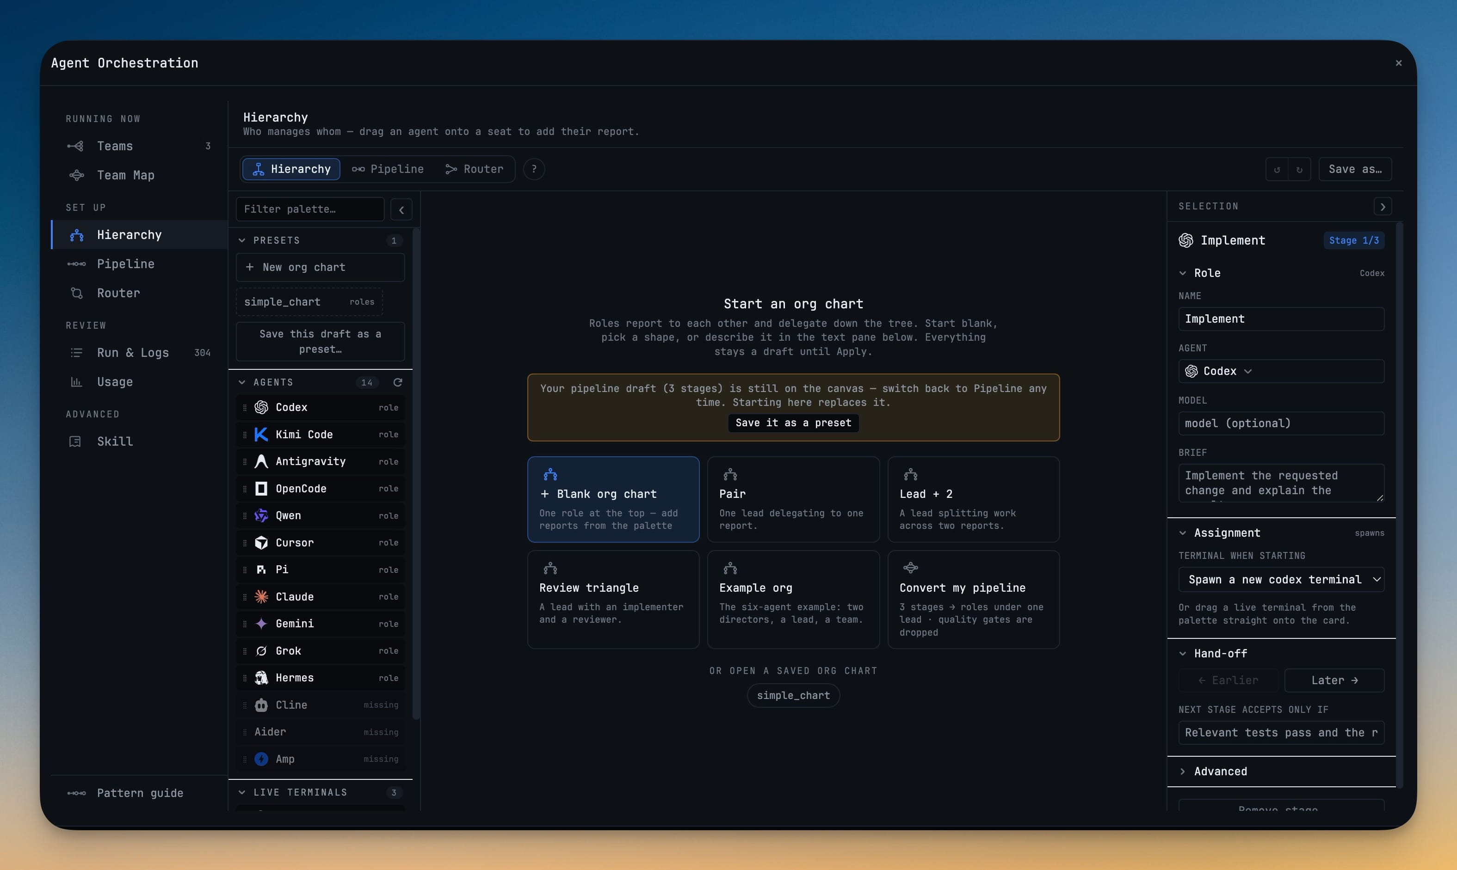Open Run & Logs in the sidebar

click(x=139, y=352)
